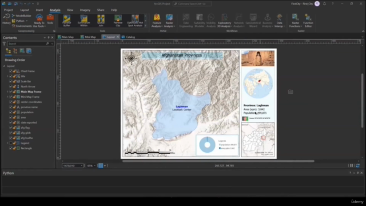Toggle Mini Map Frame visibility
Screen dimensions: 366x206
[x=11, y=97]
